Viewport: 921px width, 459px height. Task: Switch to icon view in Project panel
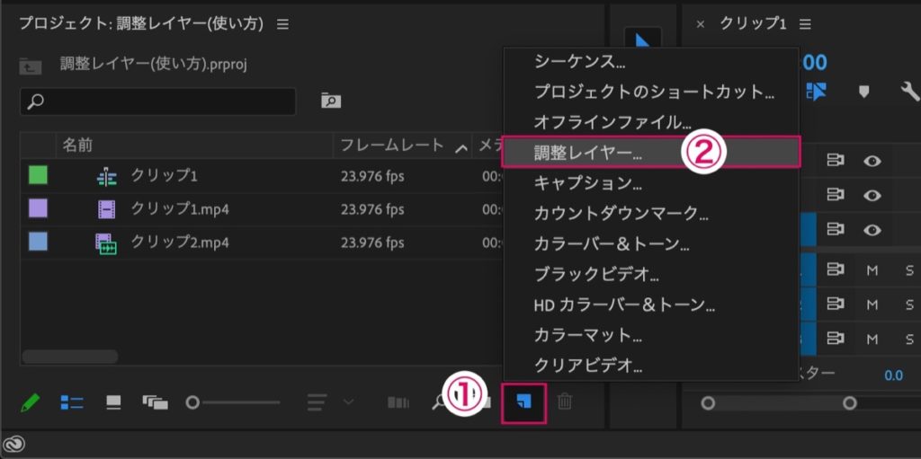[112, 402]
